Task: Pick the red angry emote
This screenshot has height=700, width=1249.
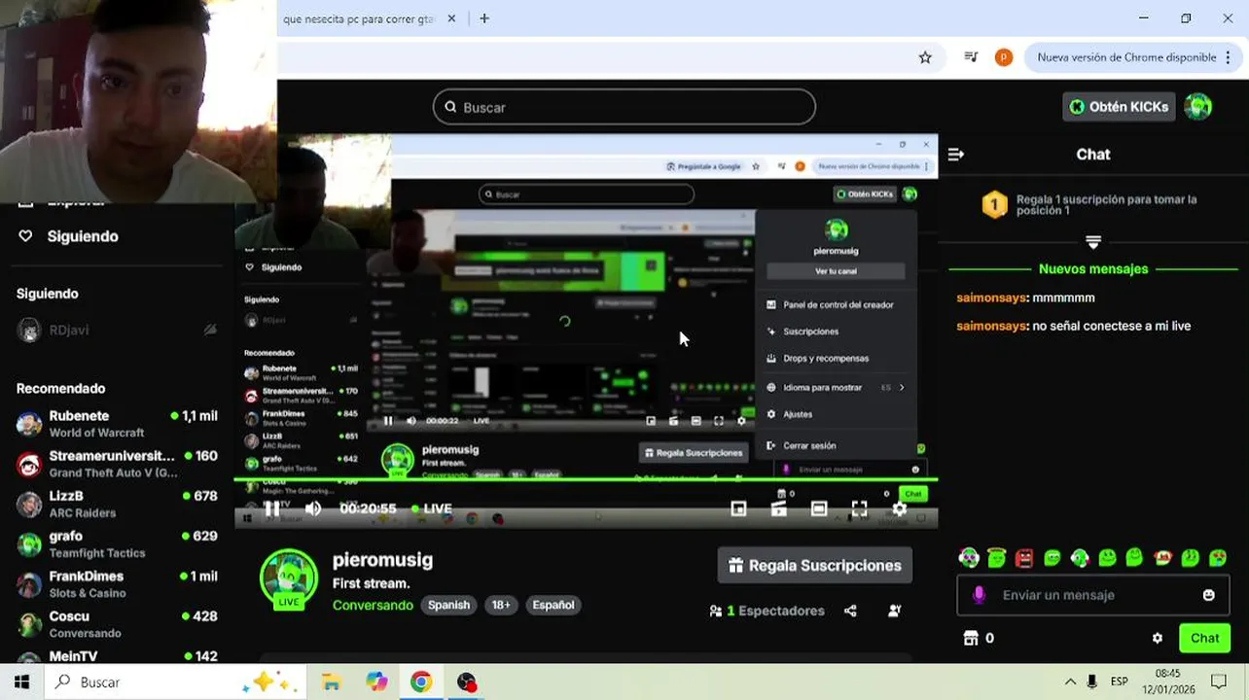Action: tap(1024, 558)
